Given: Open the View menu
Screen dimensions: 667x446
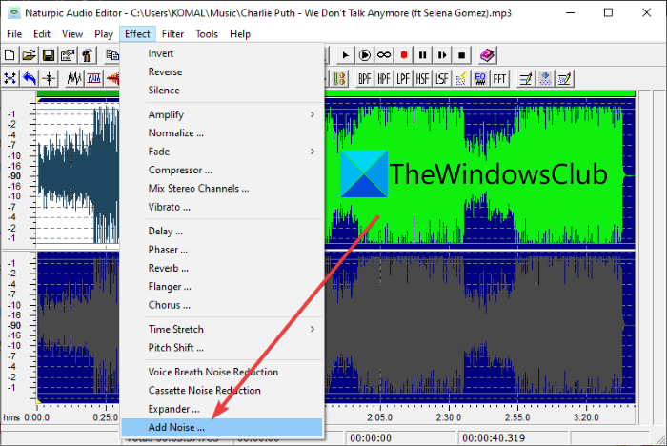Looking at the screenshot, I should (x=72, y=34).
